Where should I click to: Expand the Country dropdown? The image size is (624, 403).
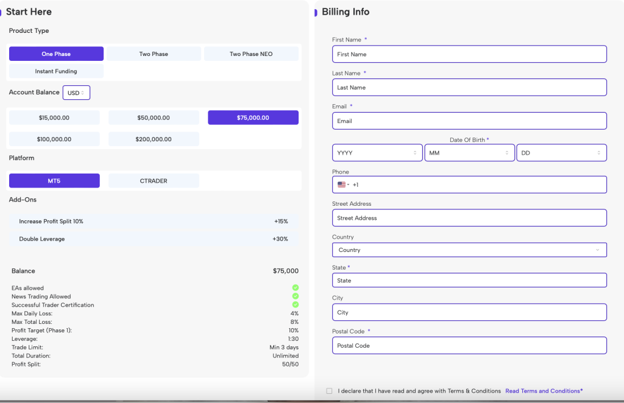469,250
